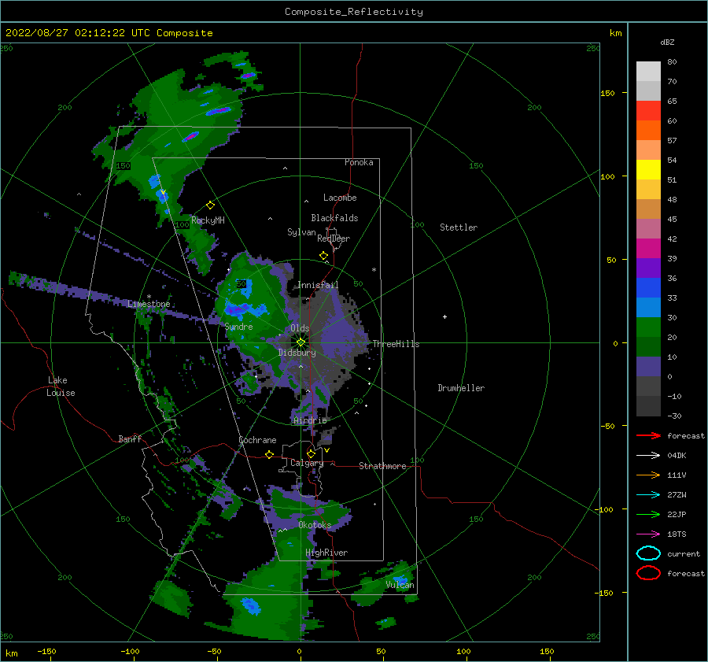Screen dimensions: 708x662
Task: Click the Lacombe city label
Action: click(x=340, y=198)
